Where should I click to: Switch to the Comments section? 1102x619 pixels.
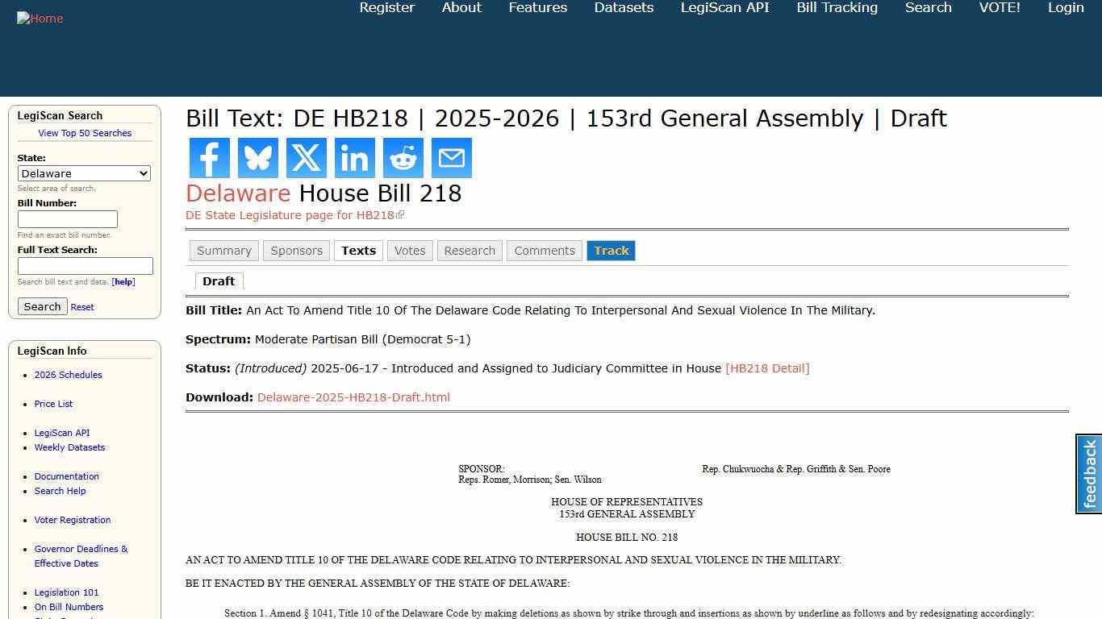pyautogui.click(x=544, y=251)
